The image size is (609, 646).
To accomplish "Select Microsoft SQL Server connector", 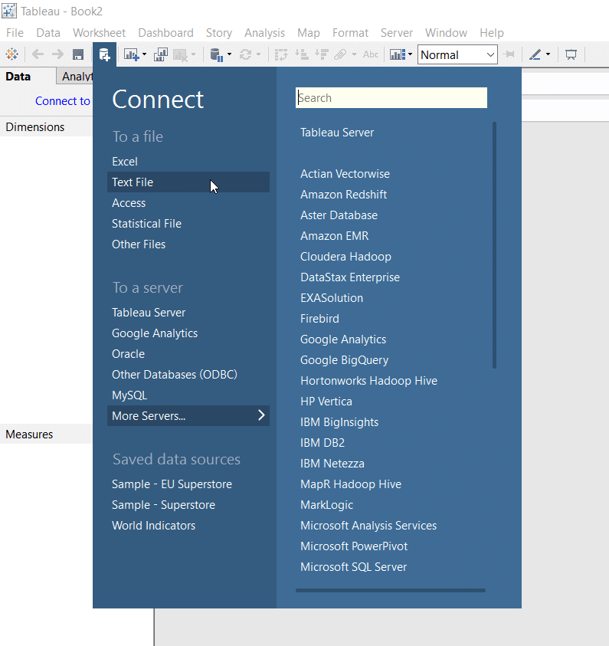I will pos(354,567).
